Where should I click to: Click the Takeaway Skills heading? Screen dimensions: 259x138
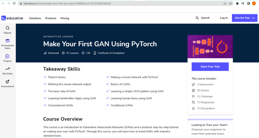[x=62, y=69]
